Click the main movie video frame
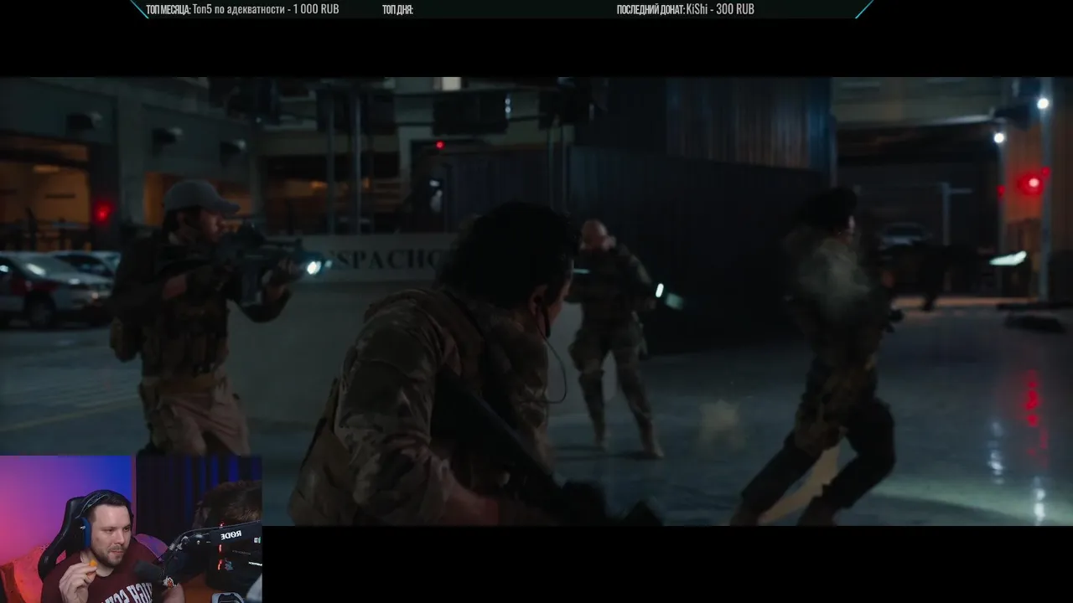Image resolution: width=1073 pixels, height=603 pixels. (x=536, y=301)
